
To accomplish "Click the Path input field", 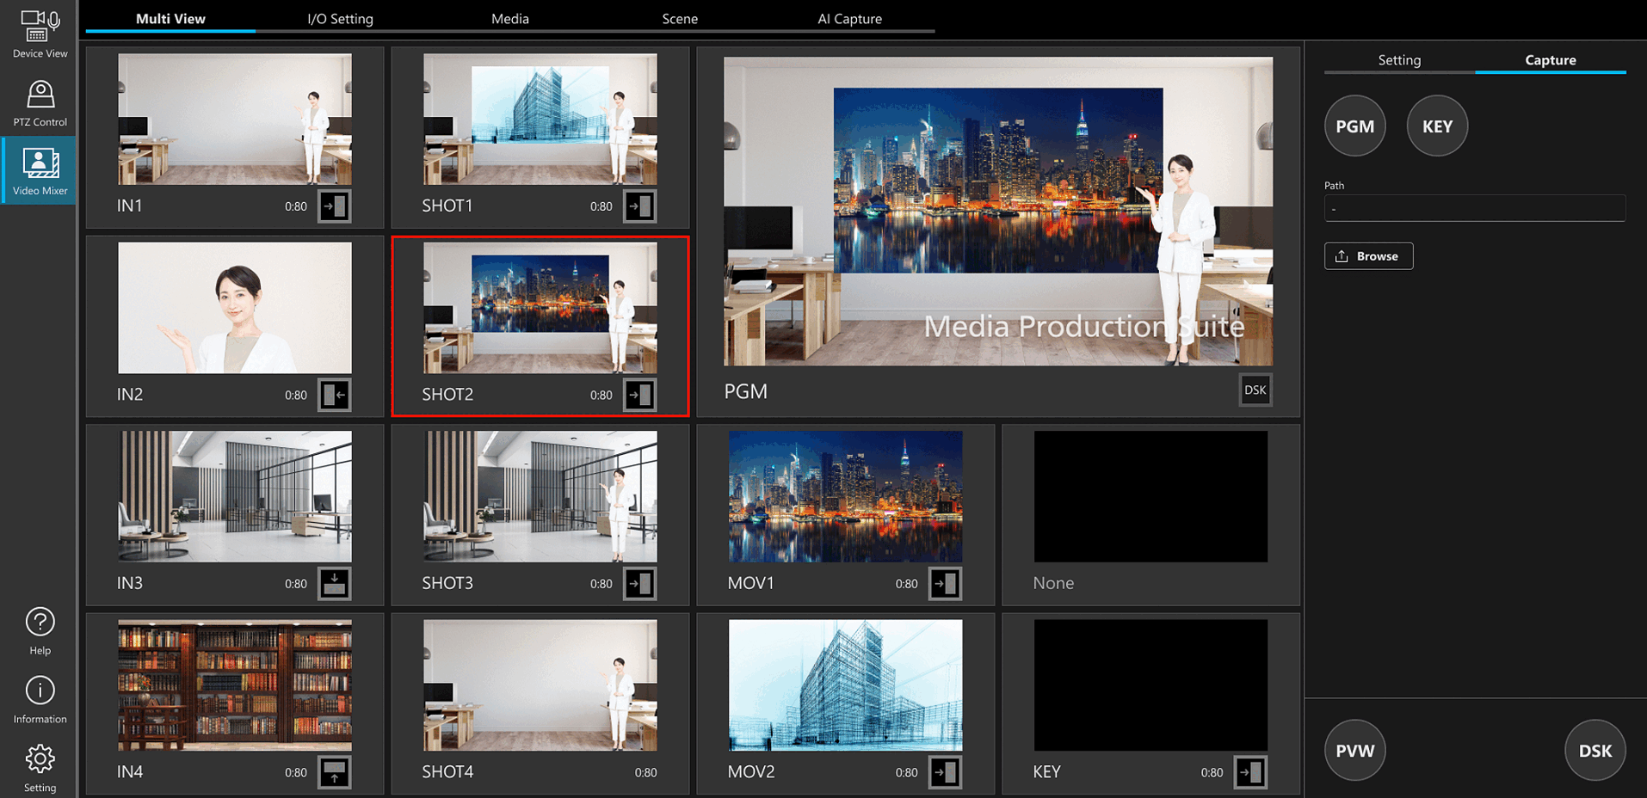I will coord(1474,209).
